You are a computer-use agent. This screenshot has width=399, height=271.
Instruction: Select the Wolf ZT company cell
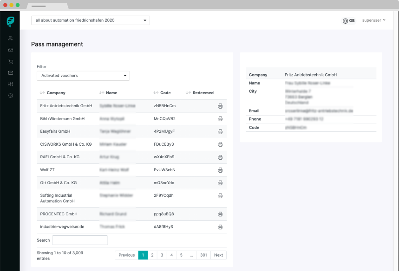pos(47,170)
